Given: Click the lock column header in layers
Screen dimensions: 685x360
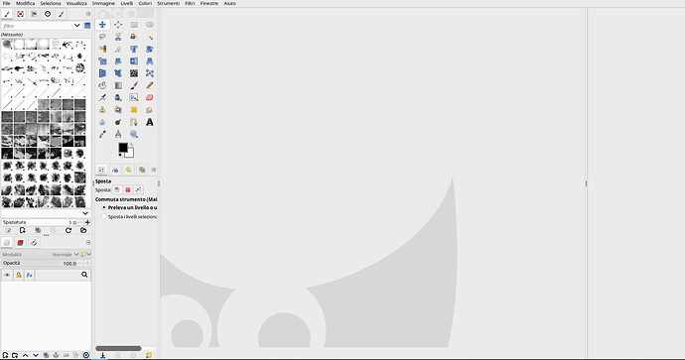Looking at the screenshot, I should click(18, 275).
